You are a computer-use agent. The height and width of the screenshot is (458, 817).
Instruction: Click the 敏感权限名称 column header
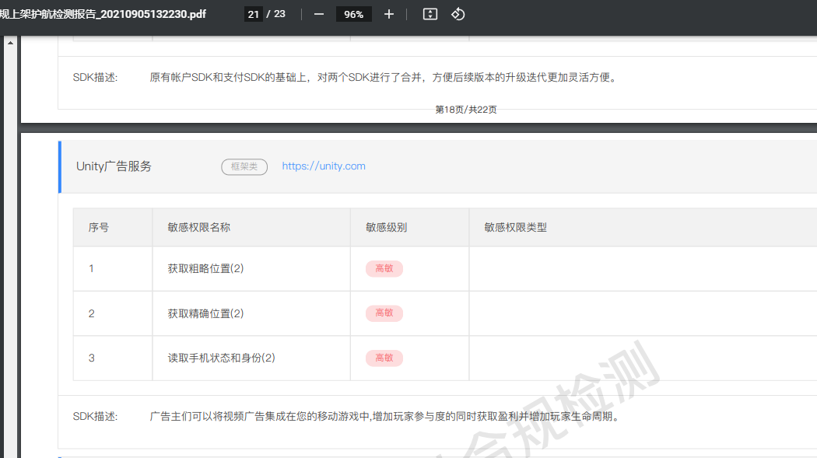coord(199,227)
